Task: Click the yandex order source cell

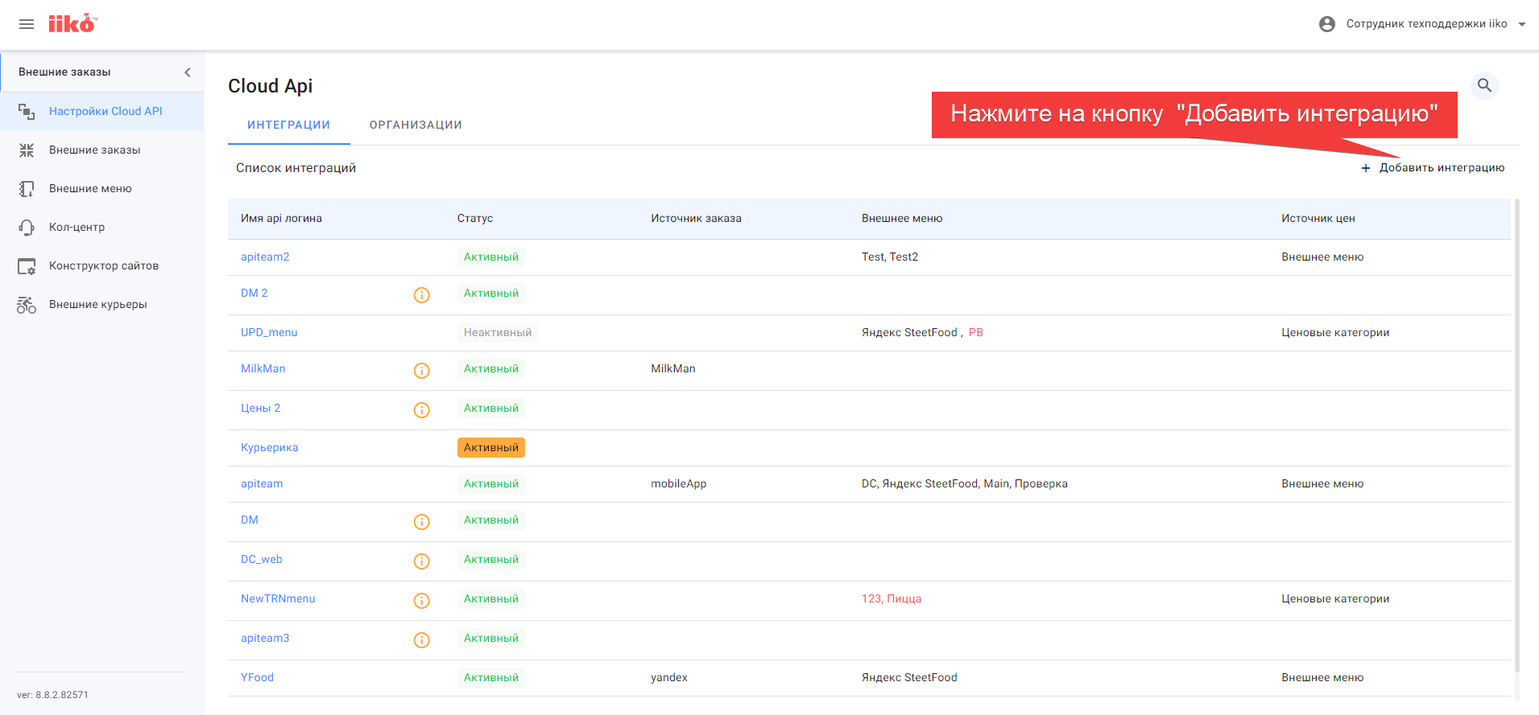Action: point(669,677)
